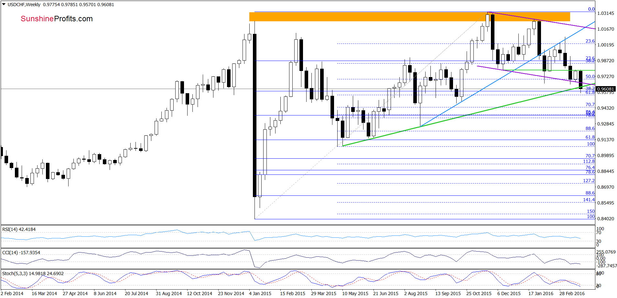617x298 pixels.
Task: Click the 2 Feb 2014 date label
Action: 13,293
